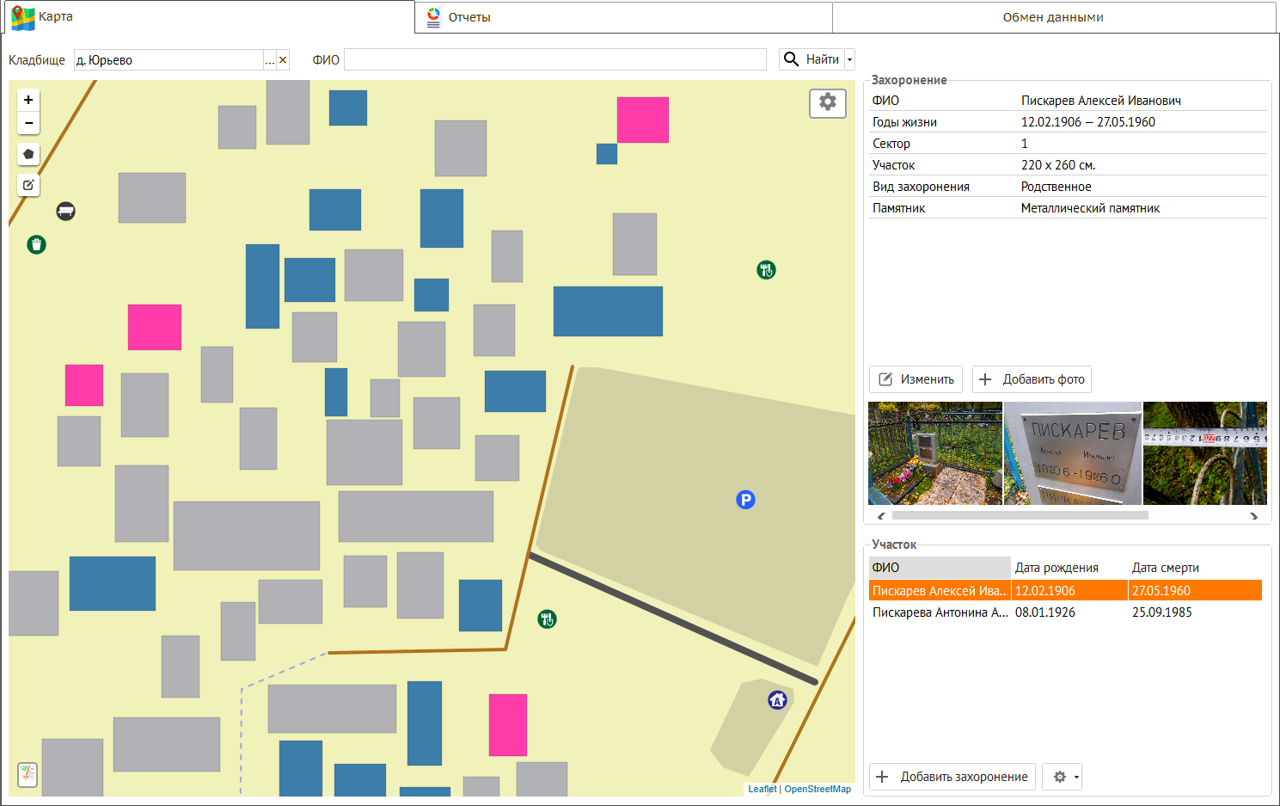Switch to the Отчеты tab
The image size is (1280, 806).
tap(623, 17)
